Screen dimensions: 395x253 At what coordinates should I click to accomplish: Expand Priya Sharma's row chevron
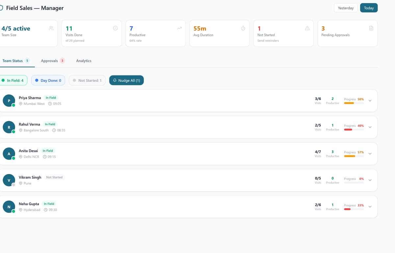tap(370, 101)
